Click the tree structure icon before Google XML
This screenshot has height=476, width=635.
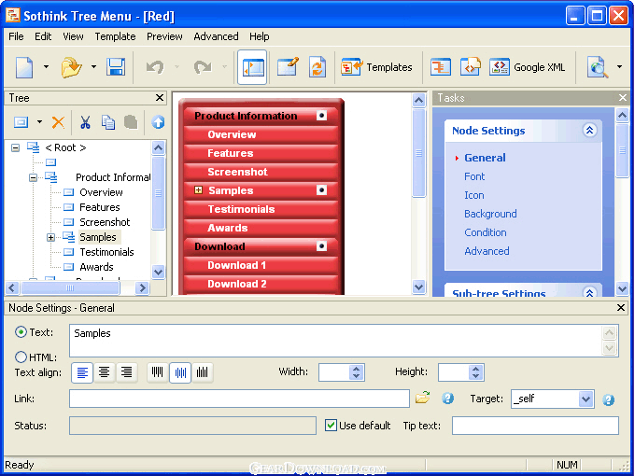[x=441, y=67]
